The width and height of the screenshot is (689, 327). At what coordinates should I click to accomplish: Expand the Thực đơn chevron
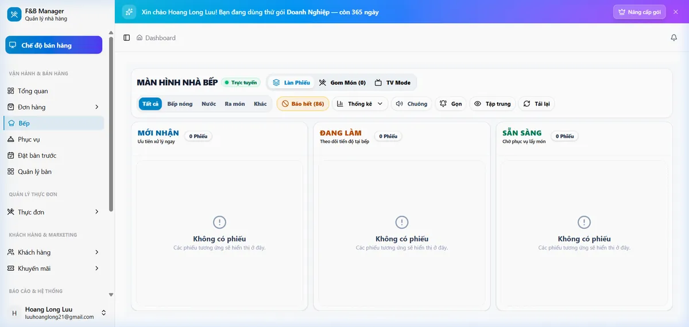96,212
